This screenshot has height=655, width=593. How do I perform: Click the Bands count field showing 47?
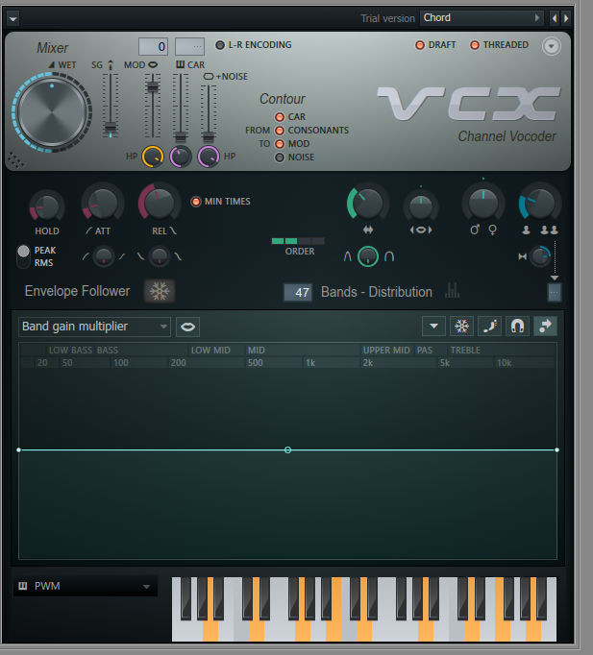[x=298, y=292]
